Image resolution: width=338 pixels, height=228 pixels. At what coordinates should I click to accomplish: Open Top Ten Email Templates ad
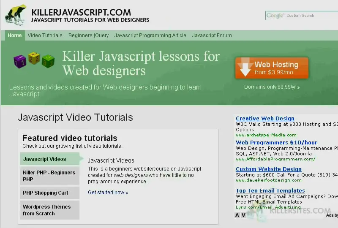(270, 191)
